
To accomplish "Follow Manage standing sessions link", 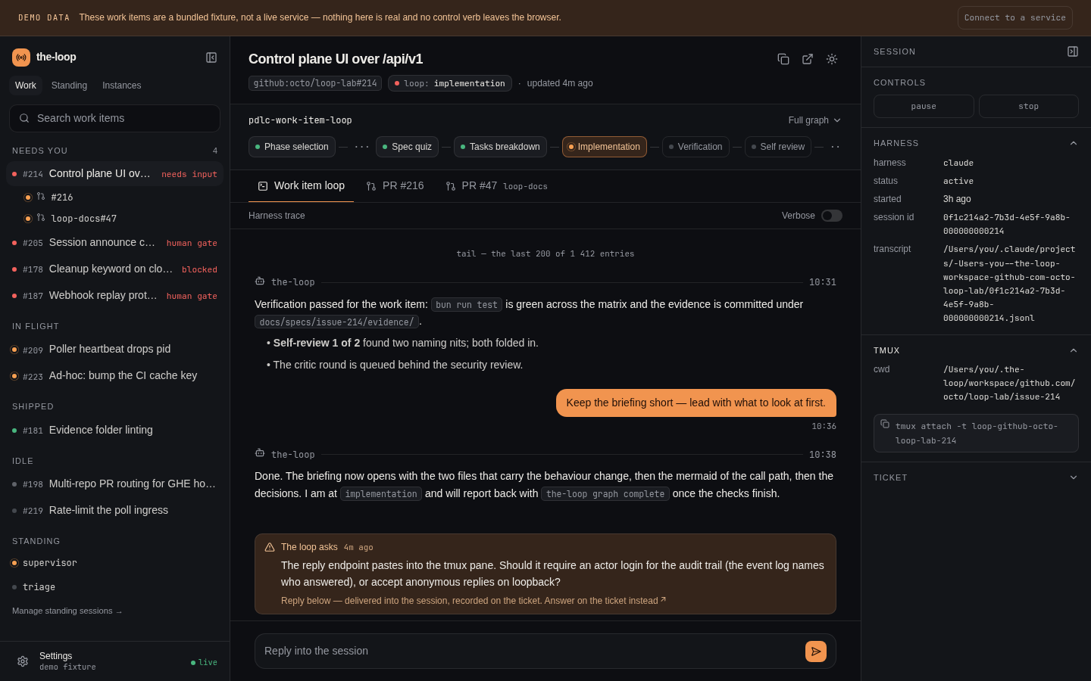I will [x=67, y=611].
